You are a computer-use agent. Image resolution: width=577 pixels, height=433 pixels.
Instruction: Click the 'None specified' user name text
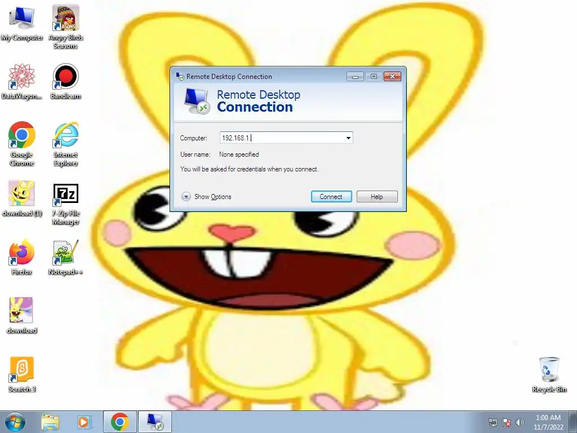(239, 154)
